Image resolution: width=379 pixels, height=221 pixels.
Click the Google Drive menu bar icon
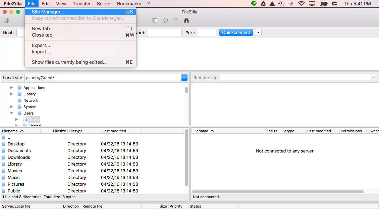click(x=263, y=4)
